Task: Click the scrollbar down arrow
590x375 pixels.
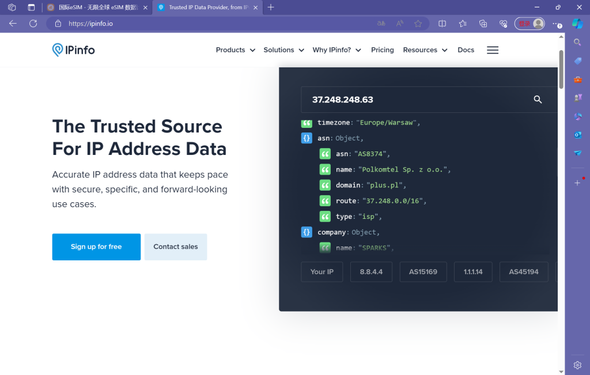Action: [x=561, y=372]
